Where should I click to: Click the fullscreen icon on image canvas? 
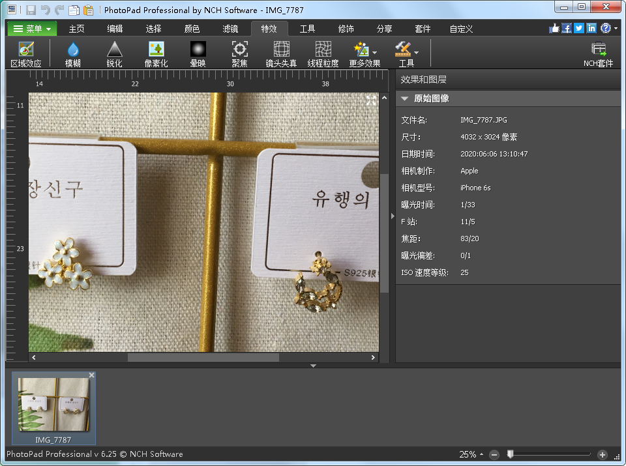coord(371,100)
